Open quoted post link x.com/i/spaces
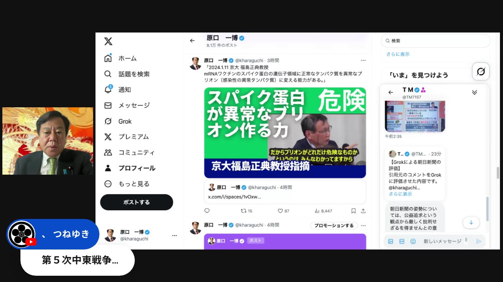Screen dimensions: 503x282 click(x=235, y=197)
